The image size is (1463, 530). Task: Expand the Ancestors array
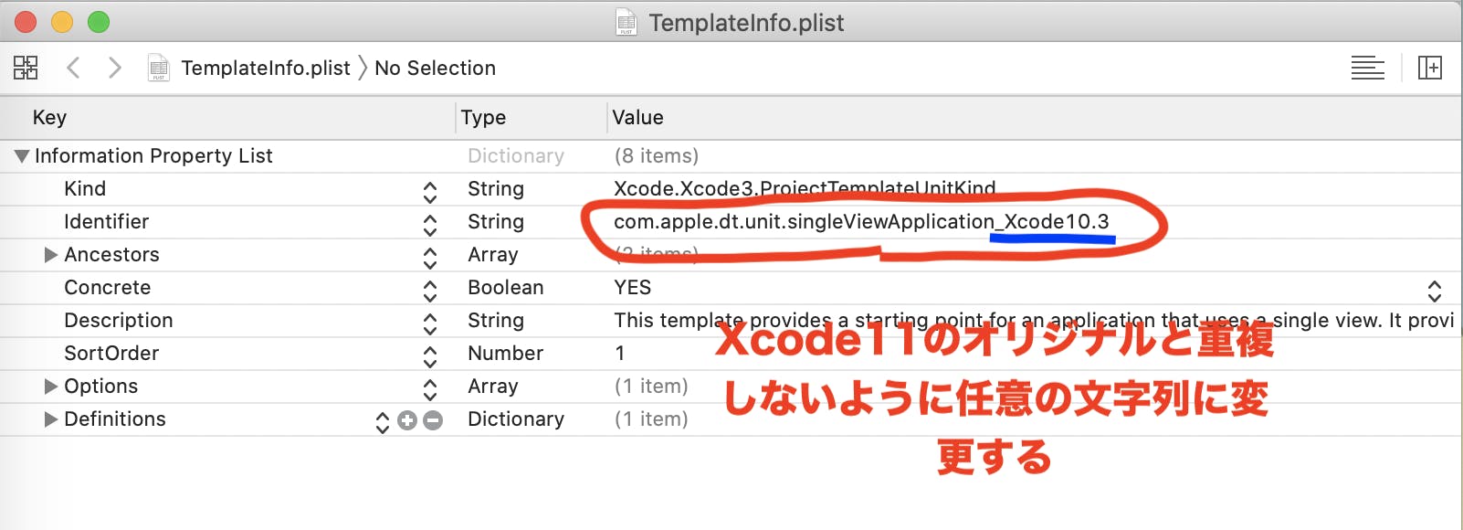[51, 255]
